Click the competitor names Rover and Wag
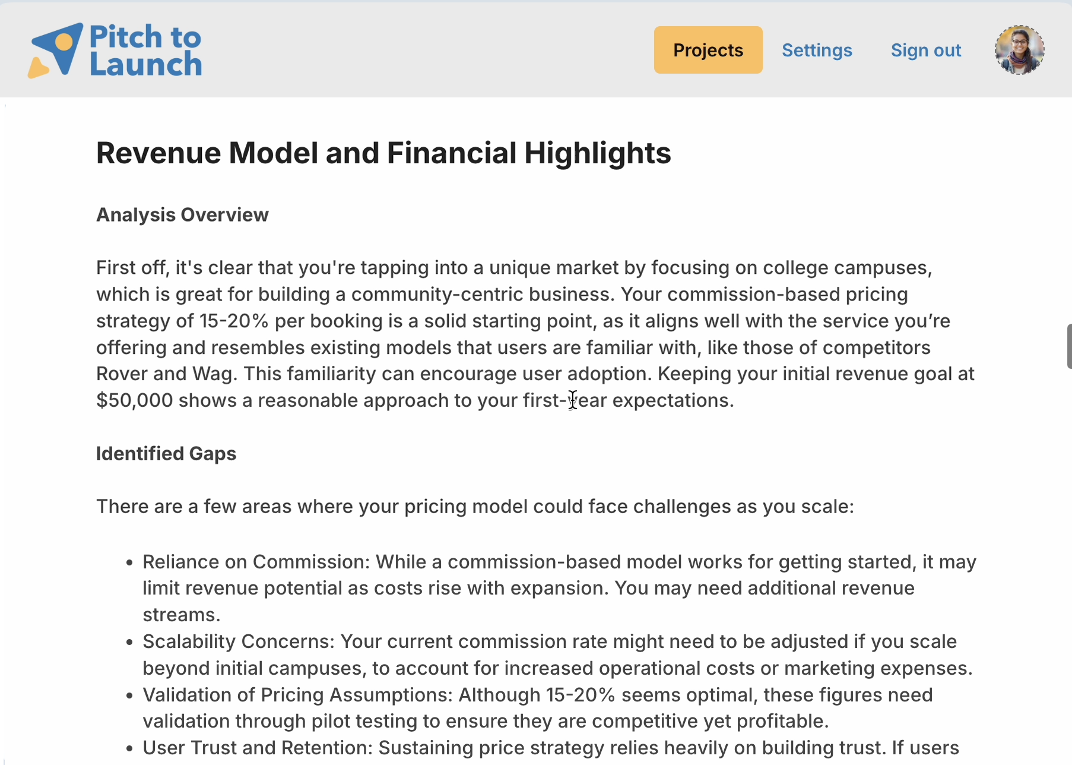This screenshot has width=1072, height=765. [166, 374]
